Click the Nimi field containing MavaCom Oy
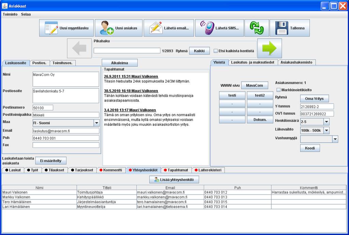Screen dimensions: 349x235 click(x=66, y=79)
